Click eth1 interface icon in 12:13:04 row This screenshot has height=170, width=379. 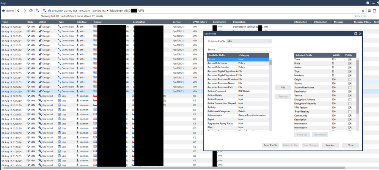click(78, 41)
